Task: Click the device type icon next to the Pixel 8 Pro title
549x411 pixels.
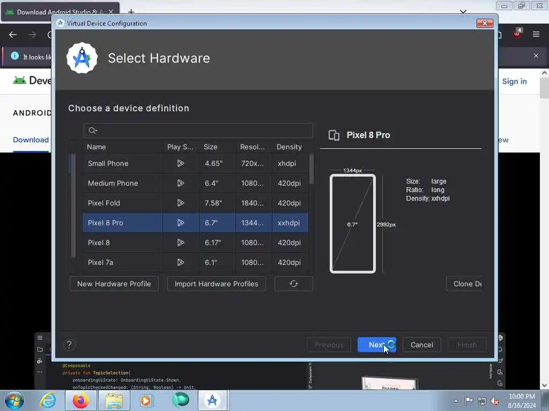Action: tap(333, 135)
